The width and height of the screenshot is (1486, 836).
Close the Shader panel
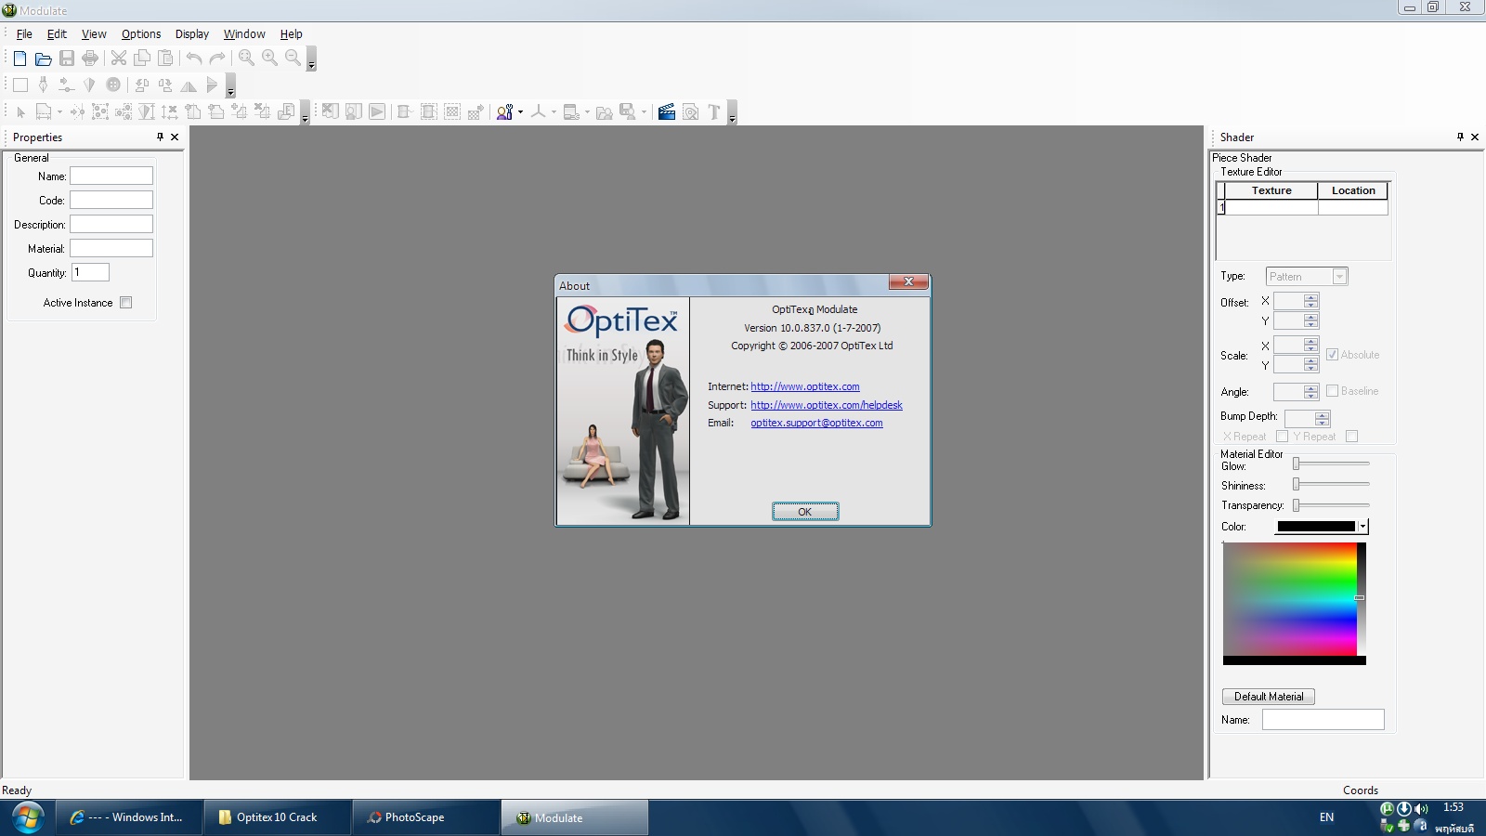click(x=1475, y=137)
